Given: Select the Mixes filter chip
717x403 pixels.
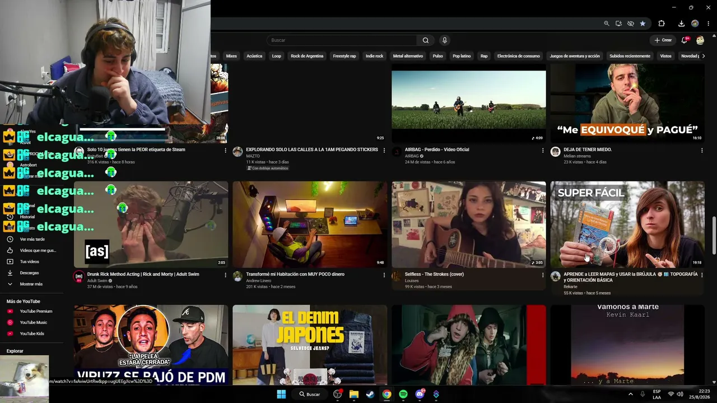Looking at the screenshot, I should (x=231, y=56).
